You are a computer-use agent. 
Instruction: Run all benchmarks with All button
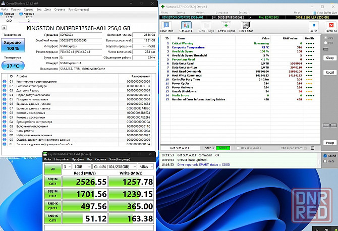click(51, 169)
